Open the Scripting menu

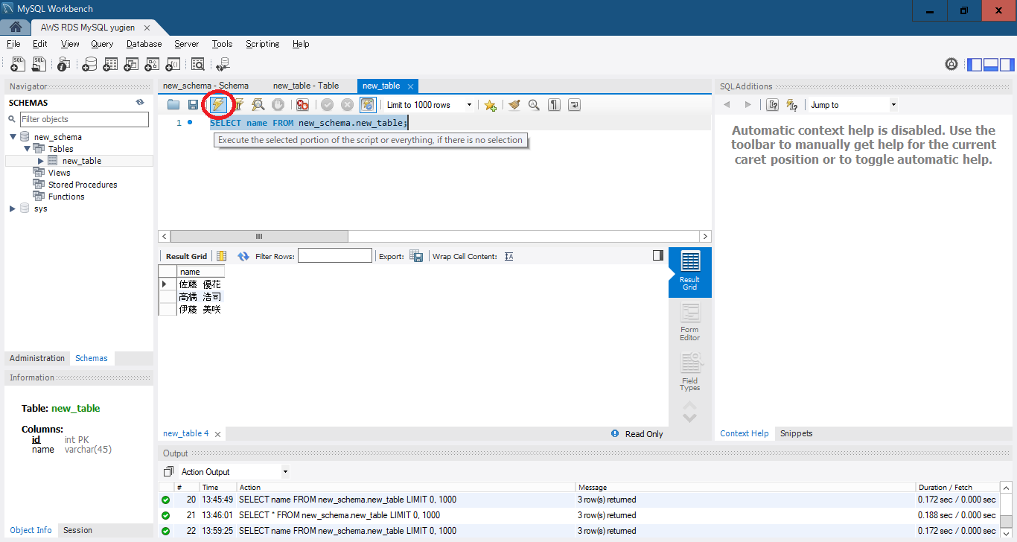262,44
